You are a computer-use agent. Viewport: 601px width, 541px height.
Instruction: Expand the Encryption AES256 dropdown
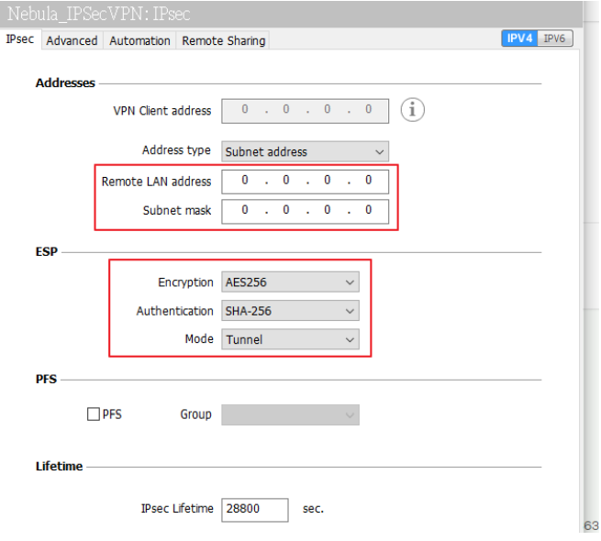290,282
